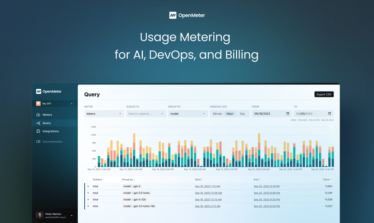This screenshot has height=223, width=374.
Task: Open the calendar picker in From field
Action: tap(288, 114)
